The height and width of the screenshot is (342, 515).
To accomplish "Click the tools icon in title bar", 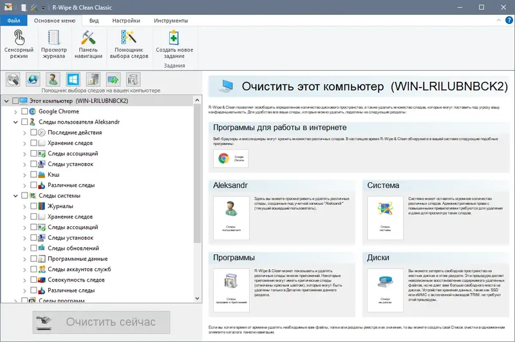I will point(34,8).
